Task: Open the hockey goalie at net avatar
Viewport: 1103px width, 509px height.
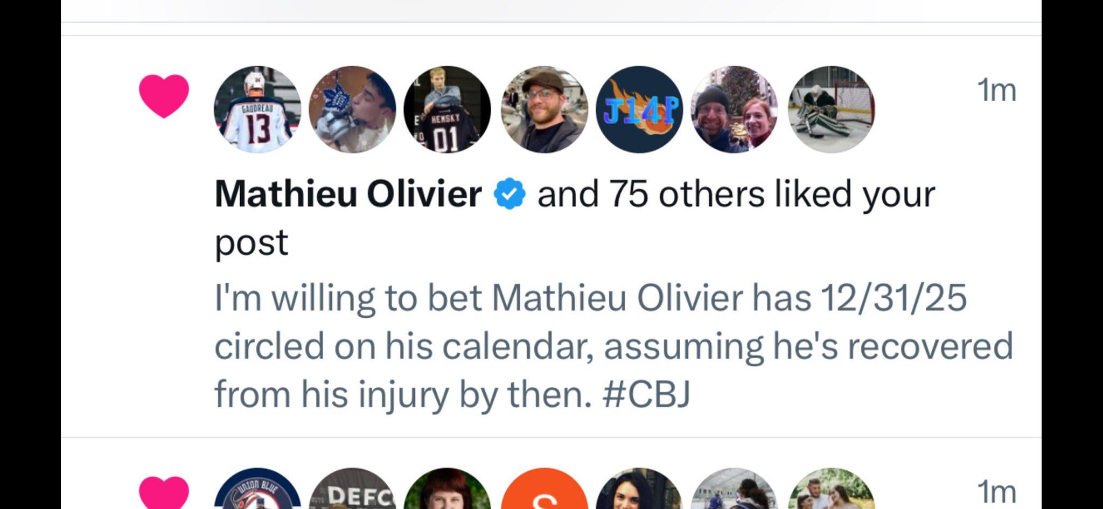Action: pos(831,109)
